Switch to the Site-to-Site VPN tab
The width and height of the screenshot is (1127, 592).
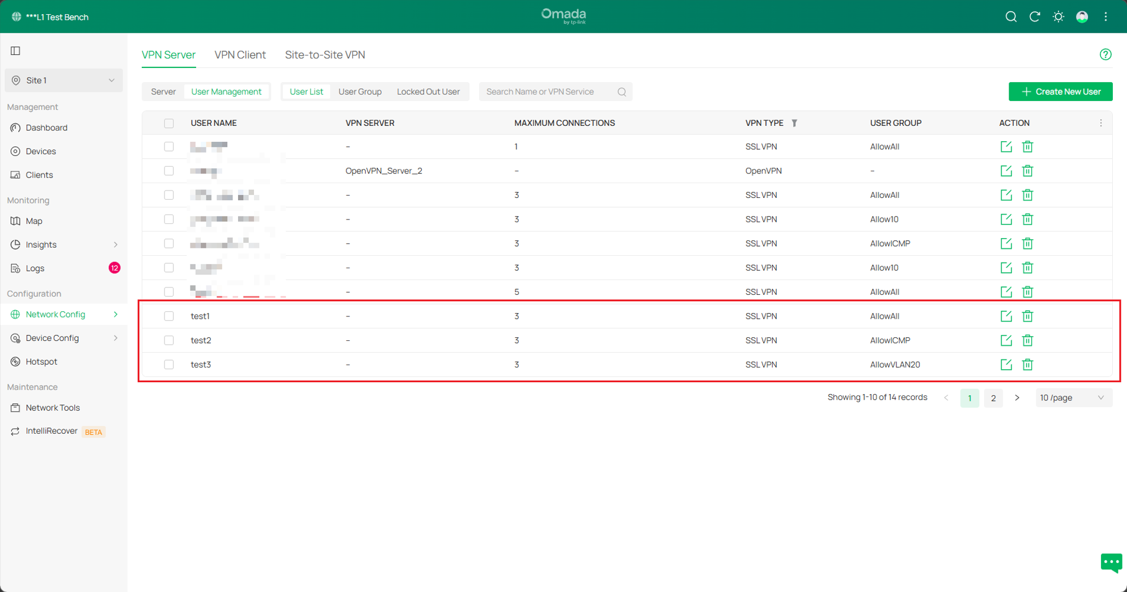tap(325, 55)
